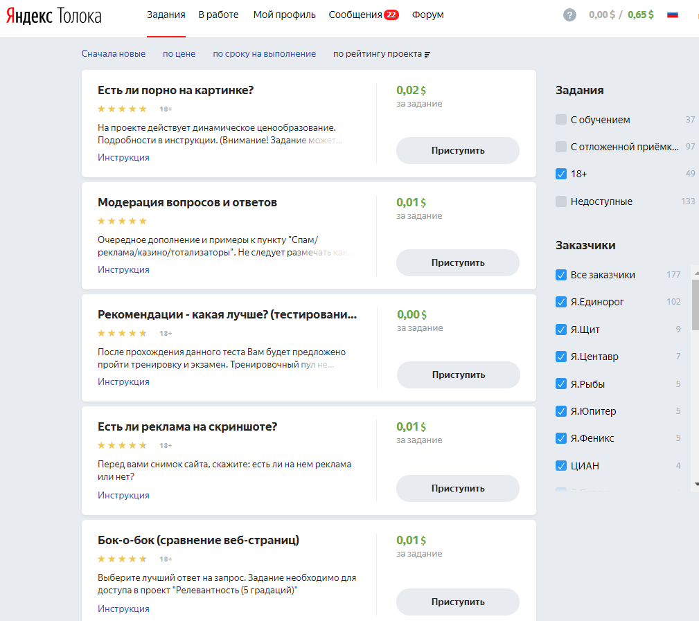This screenshot has height=621, width=699.
Task: Enable 'Недоступные' tasks checkbox
Action: [561, 201]
